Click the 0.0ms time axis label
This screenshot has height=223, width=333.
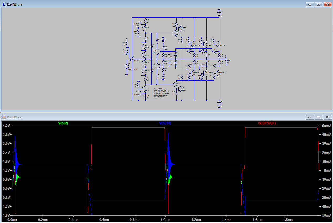tap(12, 220)
